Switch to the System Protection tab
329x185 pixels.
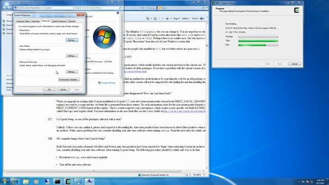[x=59, y=21]
